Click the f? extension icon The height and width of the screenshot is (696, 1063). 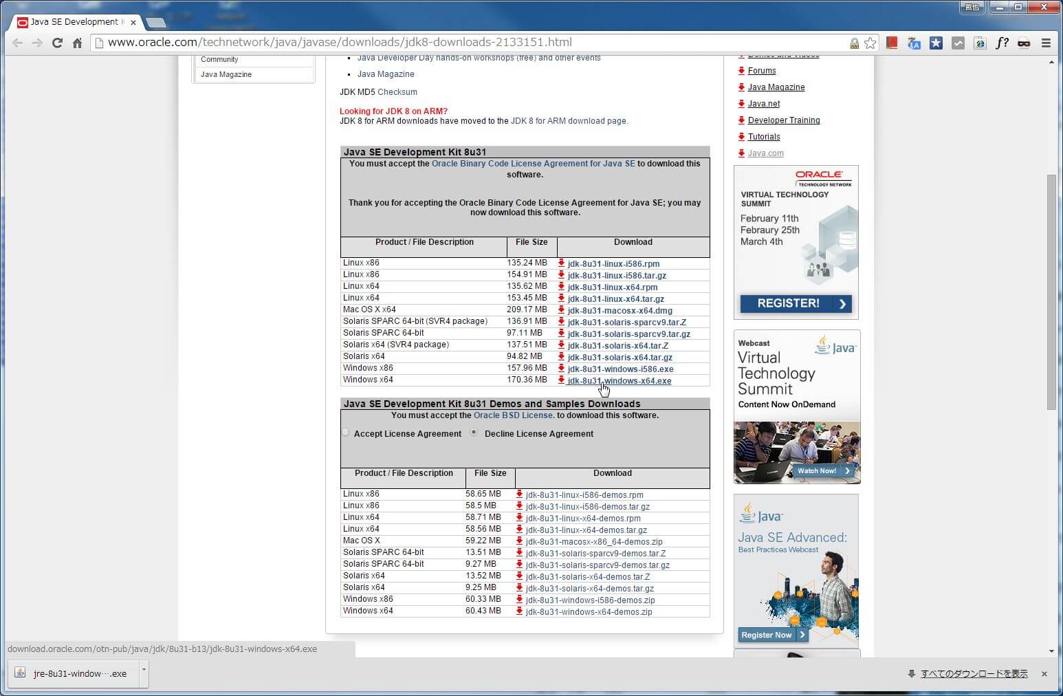click(x=1002, y=43)
